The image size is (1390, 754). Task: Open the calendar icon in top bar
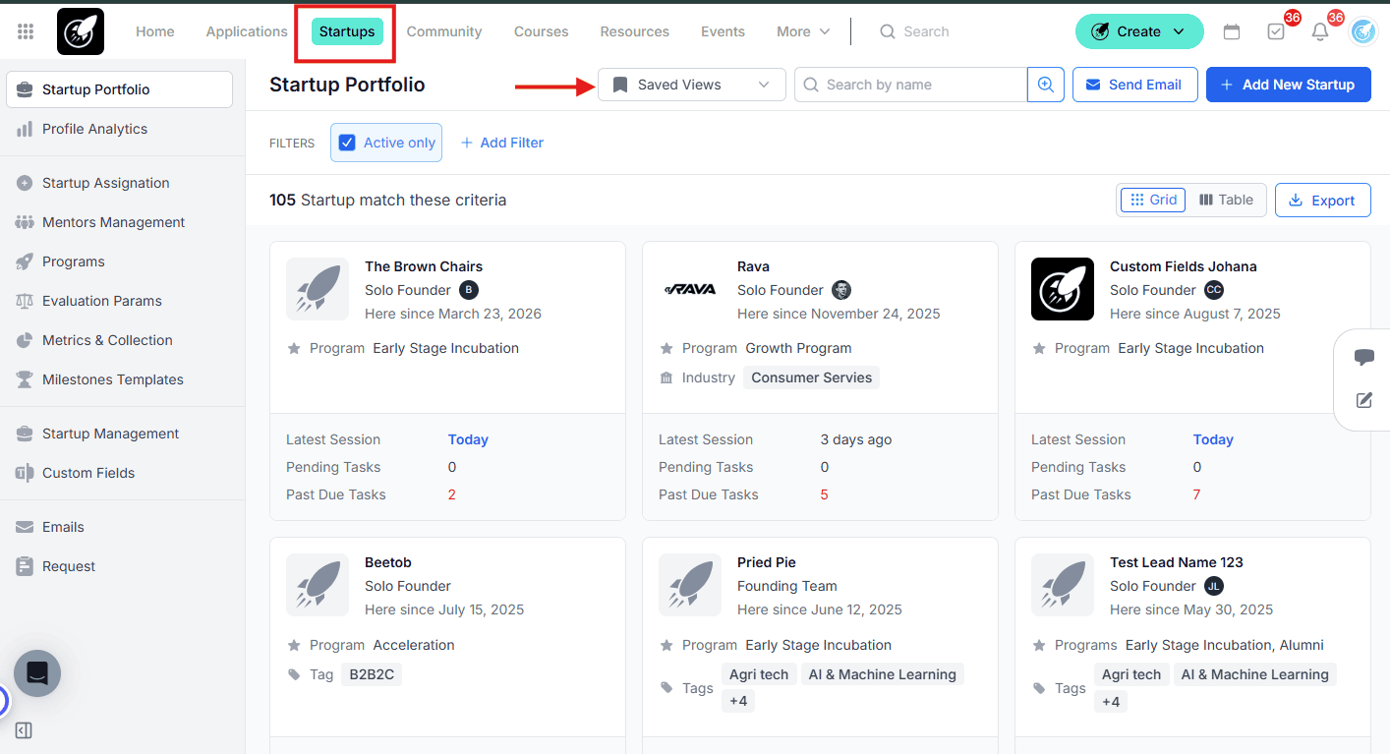(x=1232, y=31)
